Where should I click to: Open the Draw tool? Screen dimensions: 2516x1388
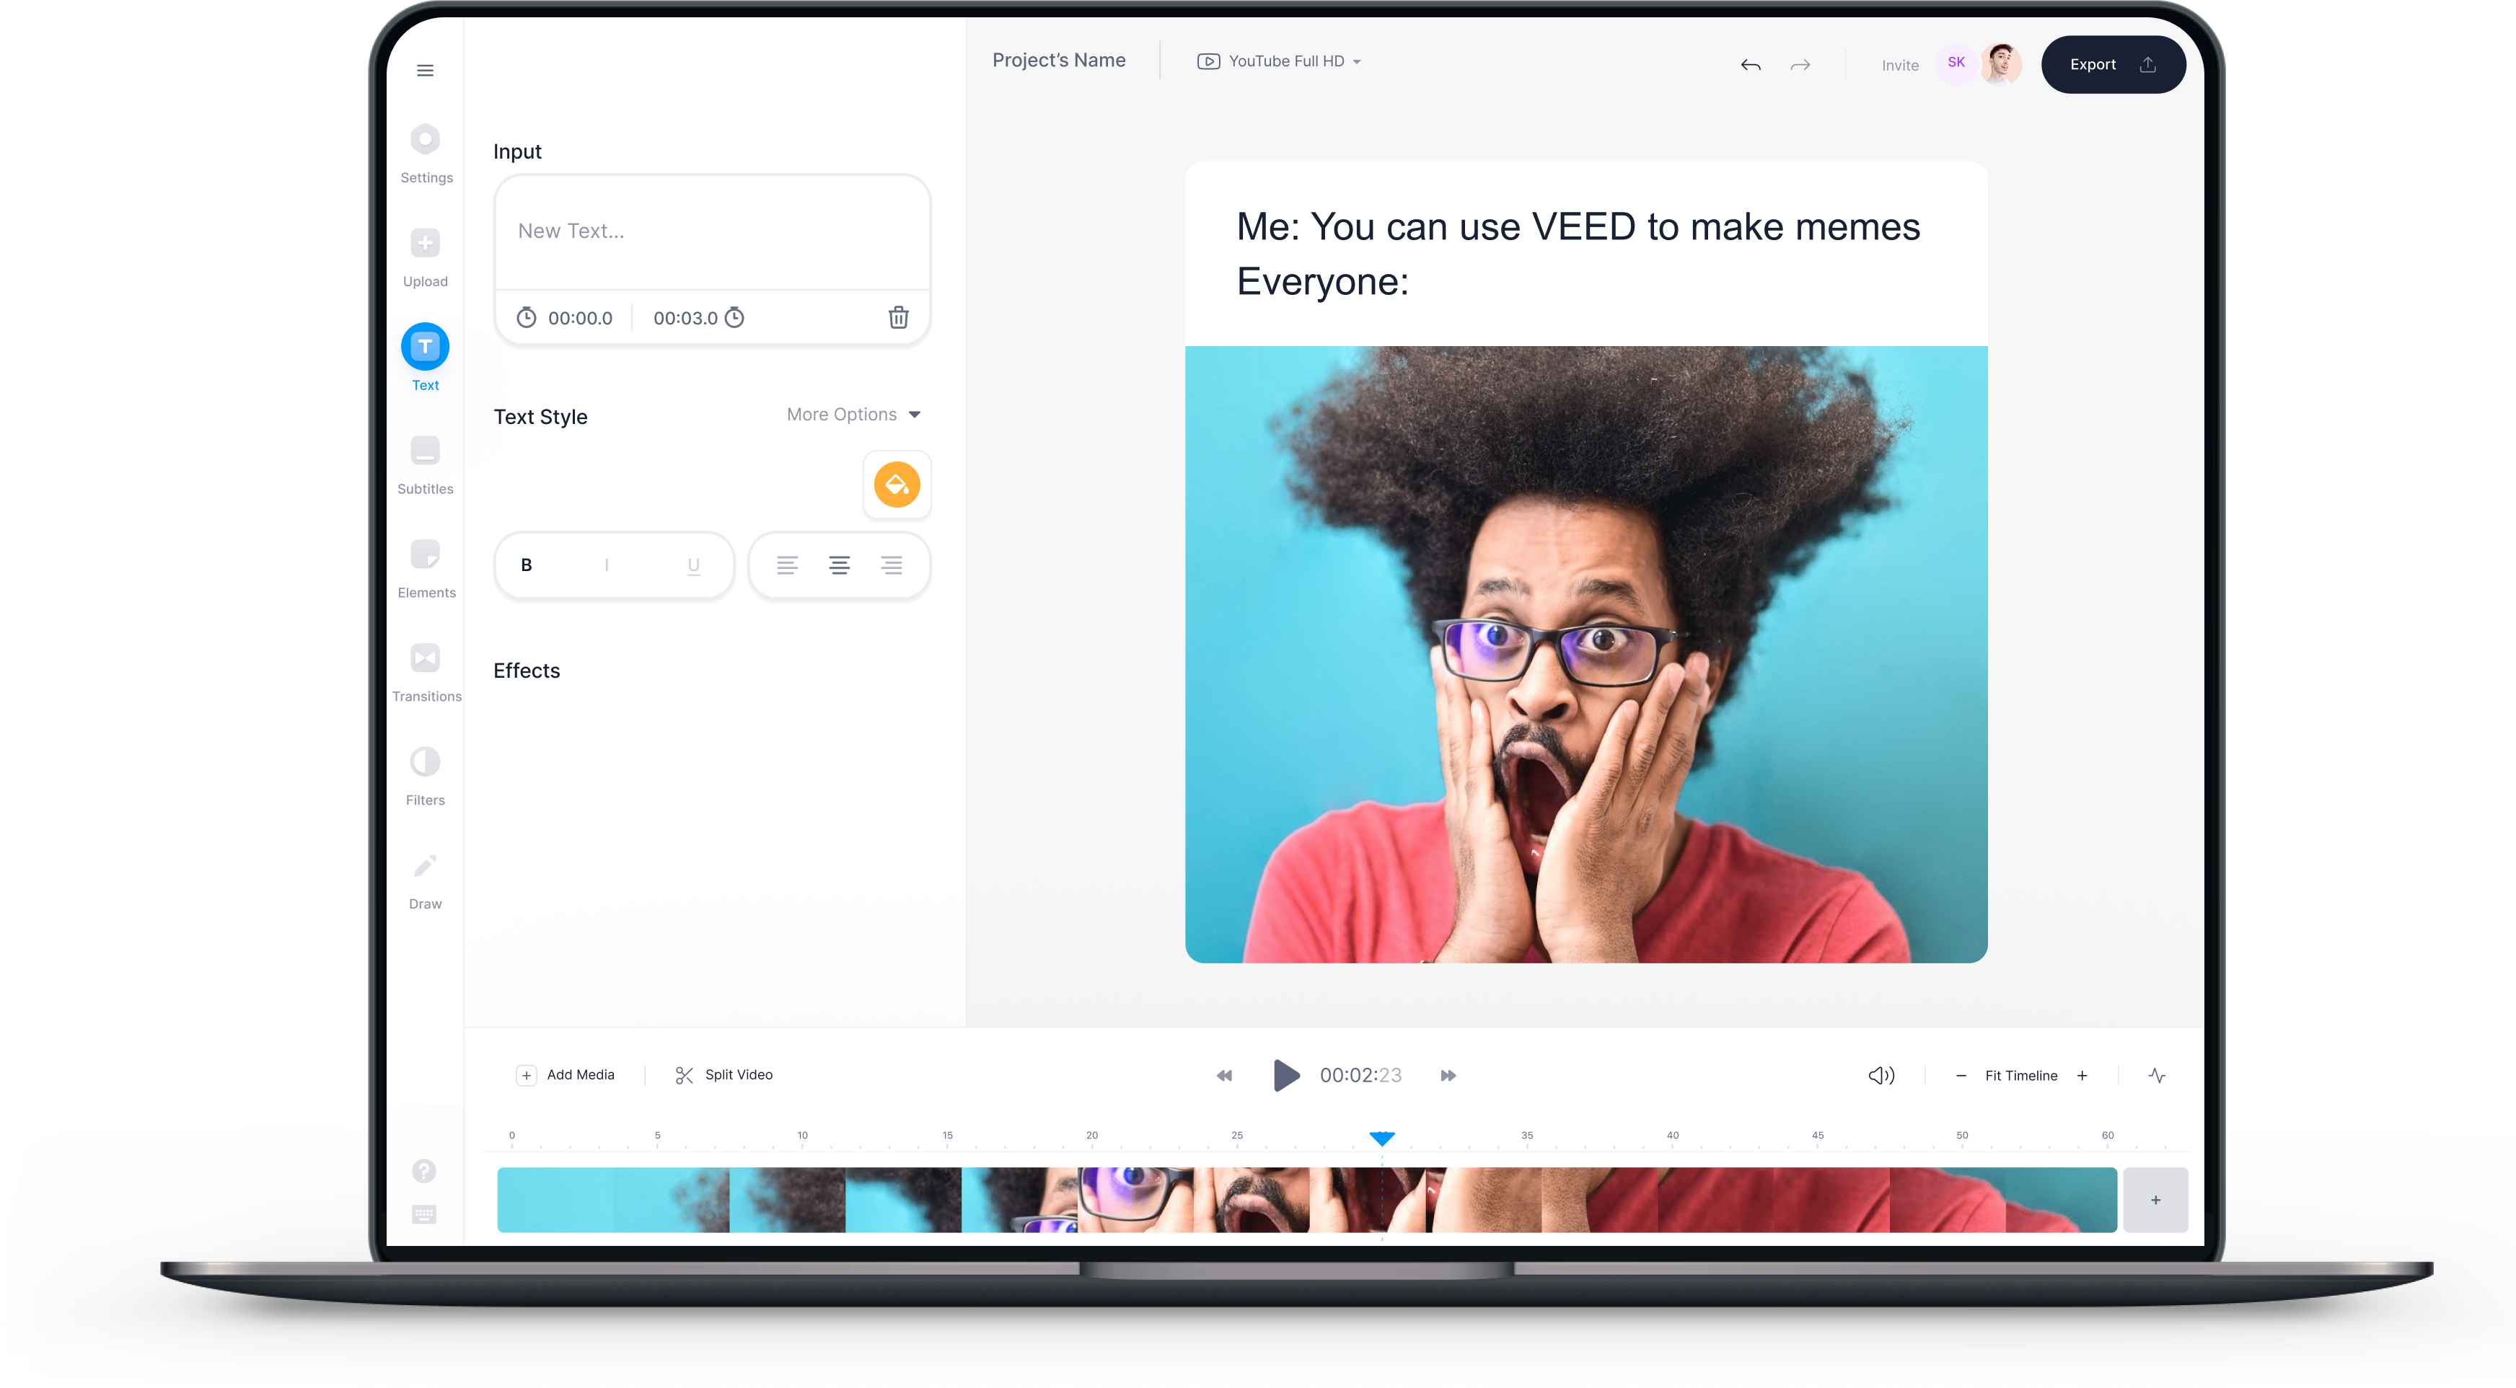[425, 875]
